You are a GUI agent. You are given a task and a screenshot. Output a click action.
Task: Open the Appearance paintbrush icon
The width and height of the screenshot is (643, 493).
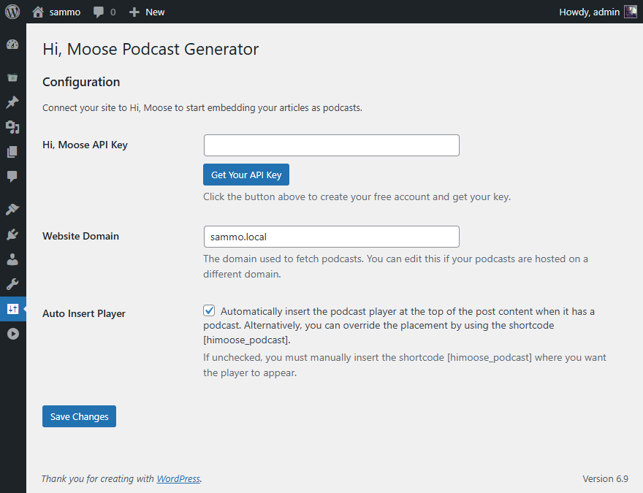coord(12,209)
